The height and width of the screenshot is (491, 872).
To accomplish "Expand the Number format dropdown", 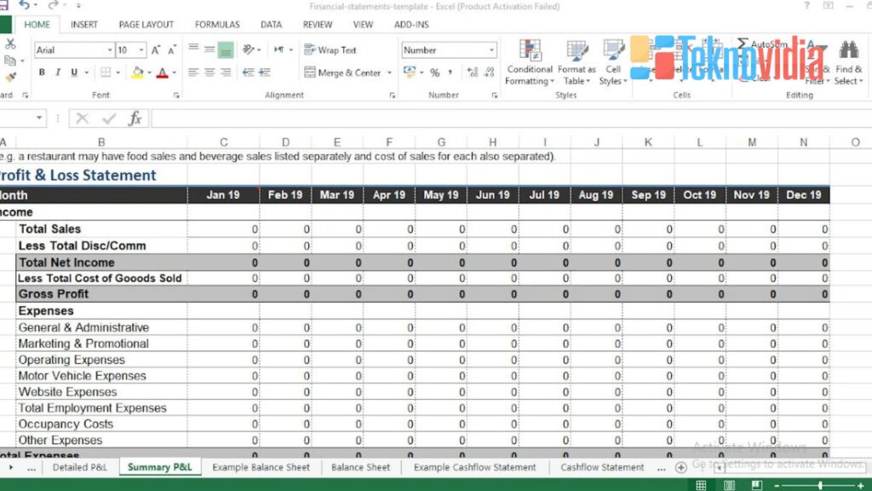I will tap(492, 49).
